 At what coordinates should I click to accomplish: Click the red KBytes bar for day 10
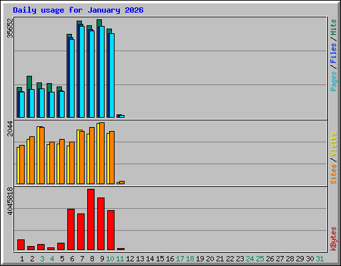pyautogui.click(x=111, y=230)
